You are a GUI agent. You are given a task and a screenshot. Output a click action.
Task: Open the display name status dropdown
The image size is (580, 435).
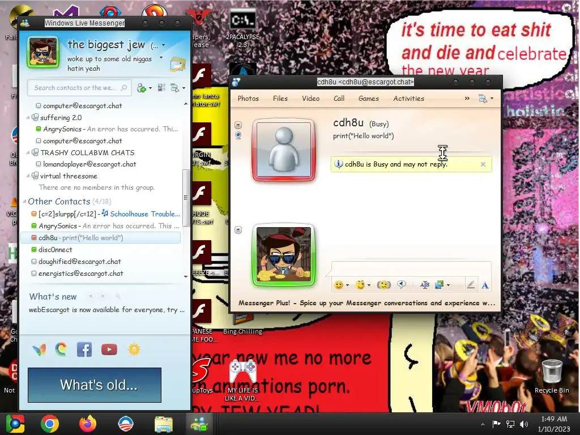point(163,45)
